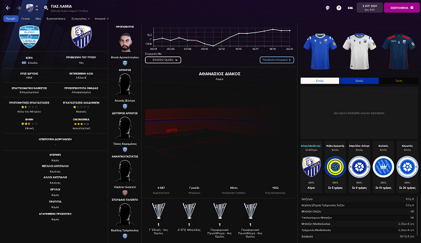Open Βασίλης Τρέμπουλος talent silhouette
This screenshot has width=421, height=243.
(x=125, y=214)
